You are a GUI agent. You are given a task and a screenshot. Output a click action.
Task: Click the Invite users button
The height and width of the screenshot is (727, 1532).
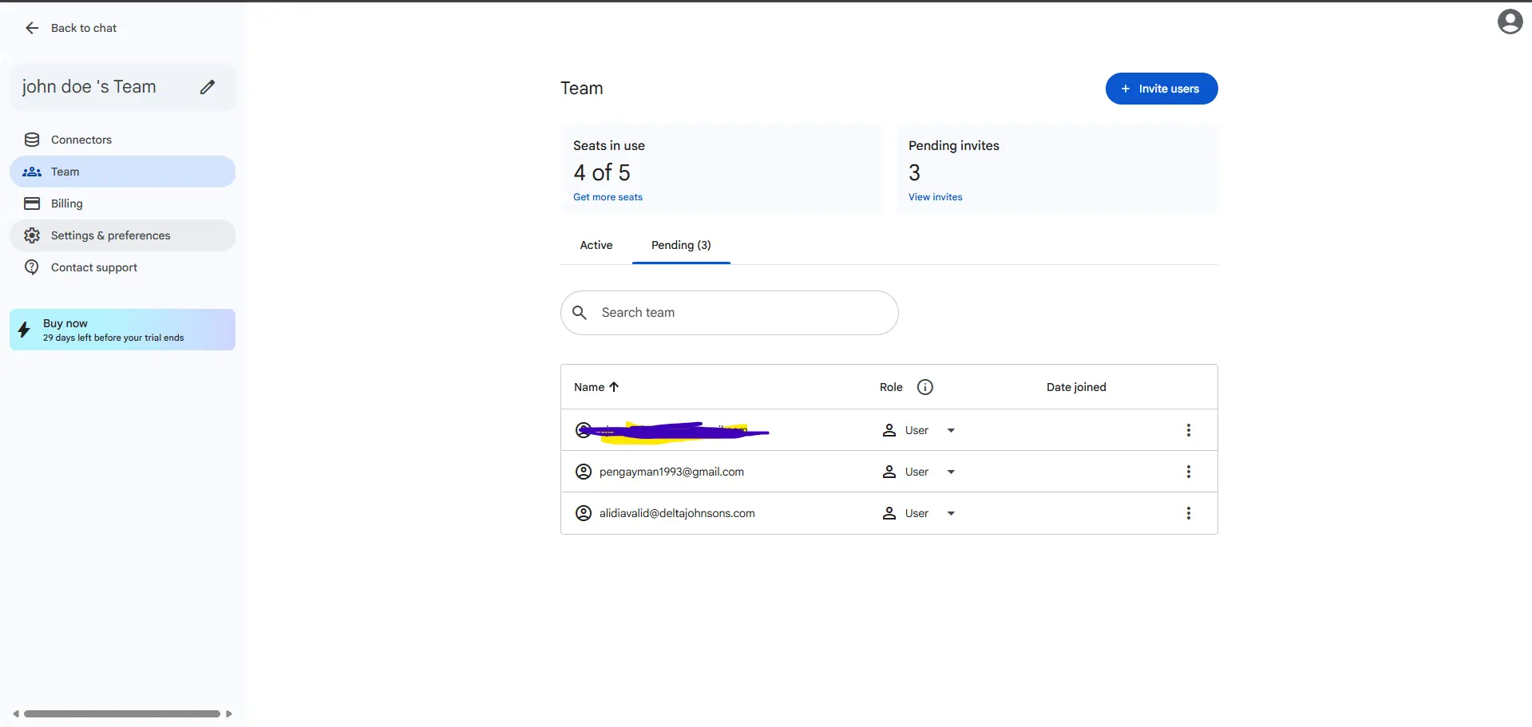tap(1161, 89)
